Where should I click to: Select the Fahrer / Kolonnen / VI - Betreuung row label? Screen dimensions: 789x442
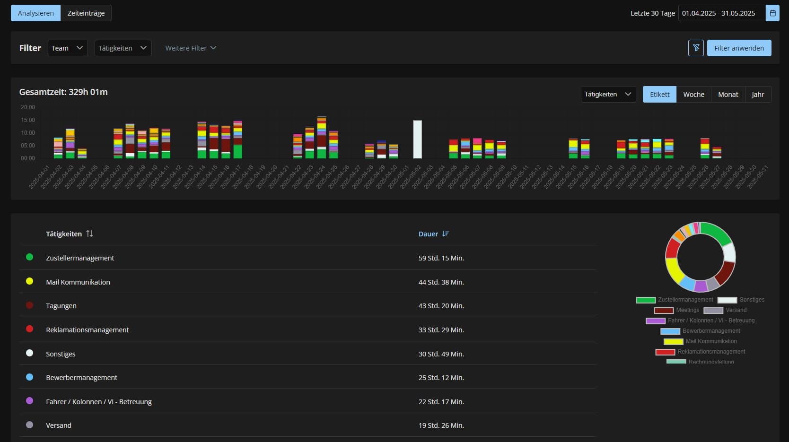tap(99, 402)
